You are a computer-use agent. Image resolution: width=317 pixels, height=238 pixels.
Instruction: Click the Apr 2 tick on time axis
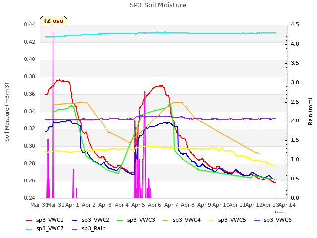tap(89, 205)
